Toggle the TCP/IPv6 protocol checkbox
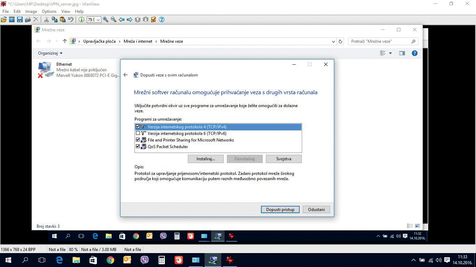The height and width of the screenshot is (267, 476). coord(138,133)
